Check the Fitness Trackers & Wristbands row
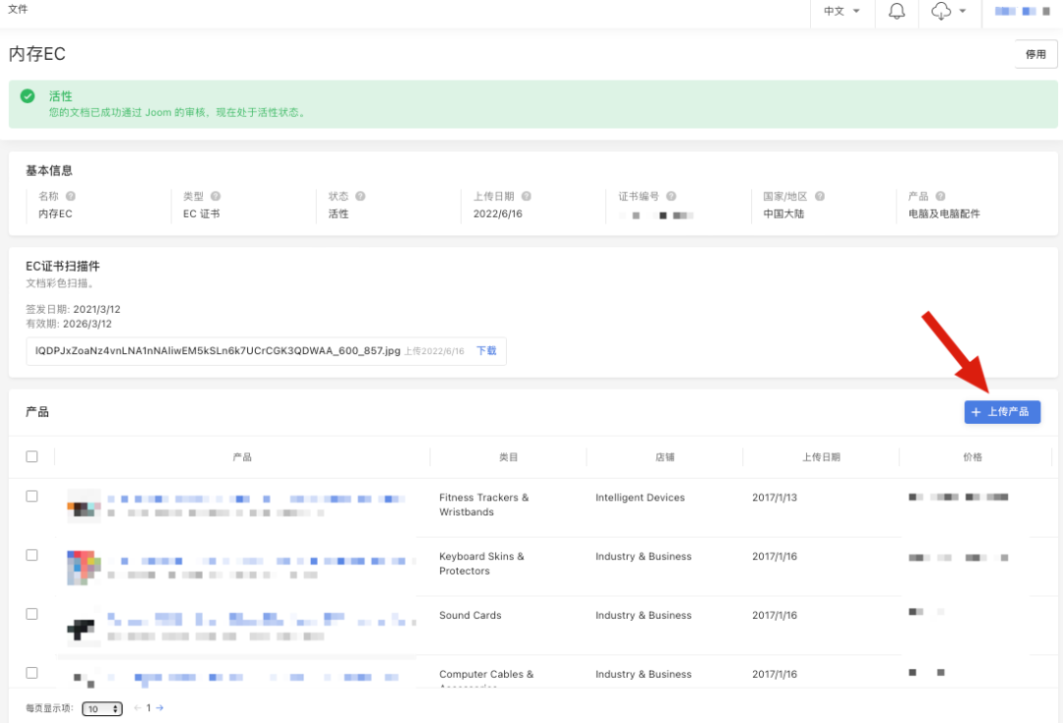This screenshot has width=1063, height=723. (31, 497)
